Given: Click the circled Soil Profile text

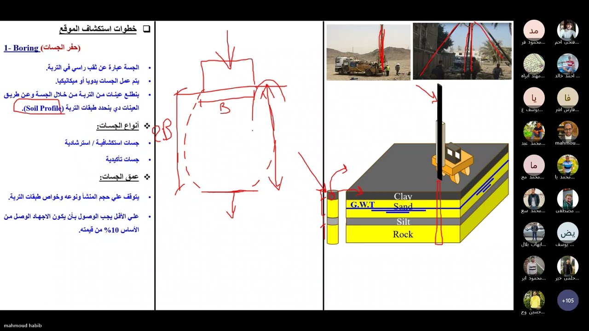Looking at the screenshot, I should click(x=43, y=108).
